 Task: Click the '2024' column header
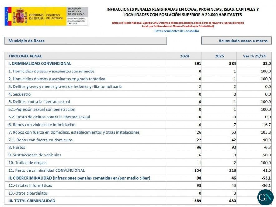point(185,56)
